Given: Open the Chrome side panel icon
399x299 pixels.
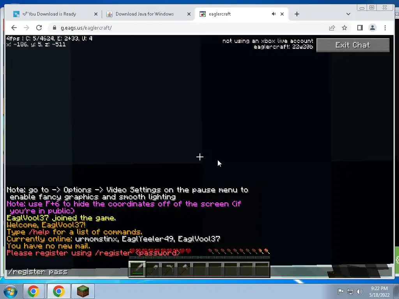Looking at the screenshot, I should [x=360, y=28].
